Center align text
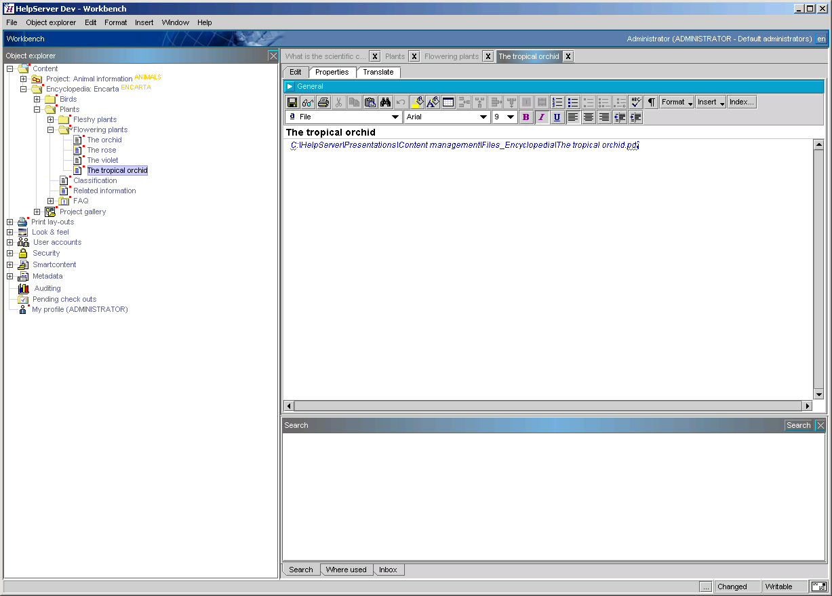Image resolution: width=832 pixels, height=596 pixels. (589, 117)
